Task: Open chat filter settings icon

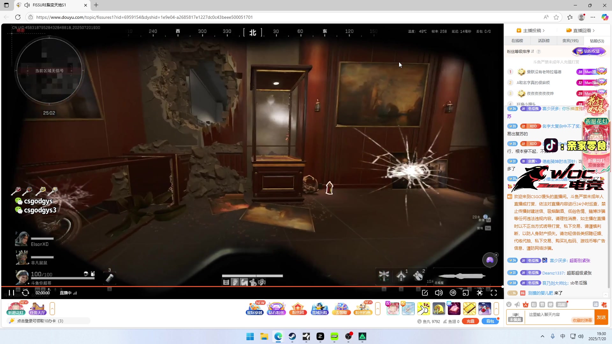Action: (595, 305)
